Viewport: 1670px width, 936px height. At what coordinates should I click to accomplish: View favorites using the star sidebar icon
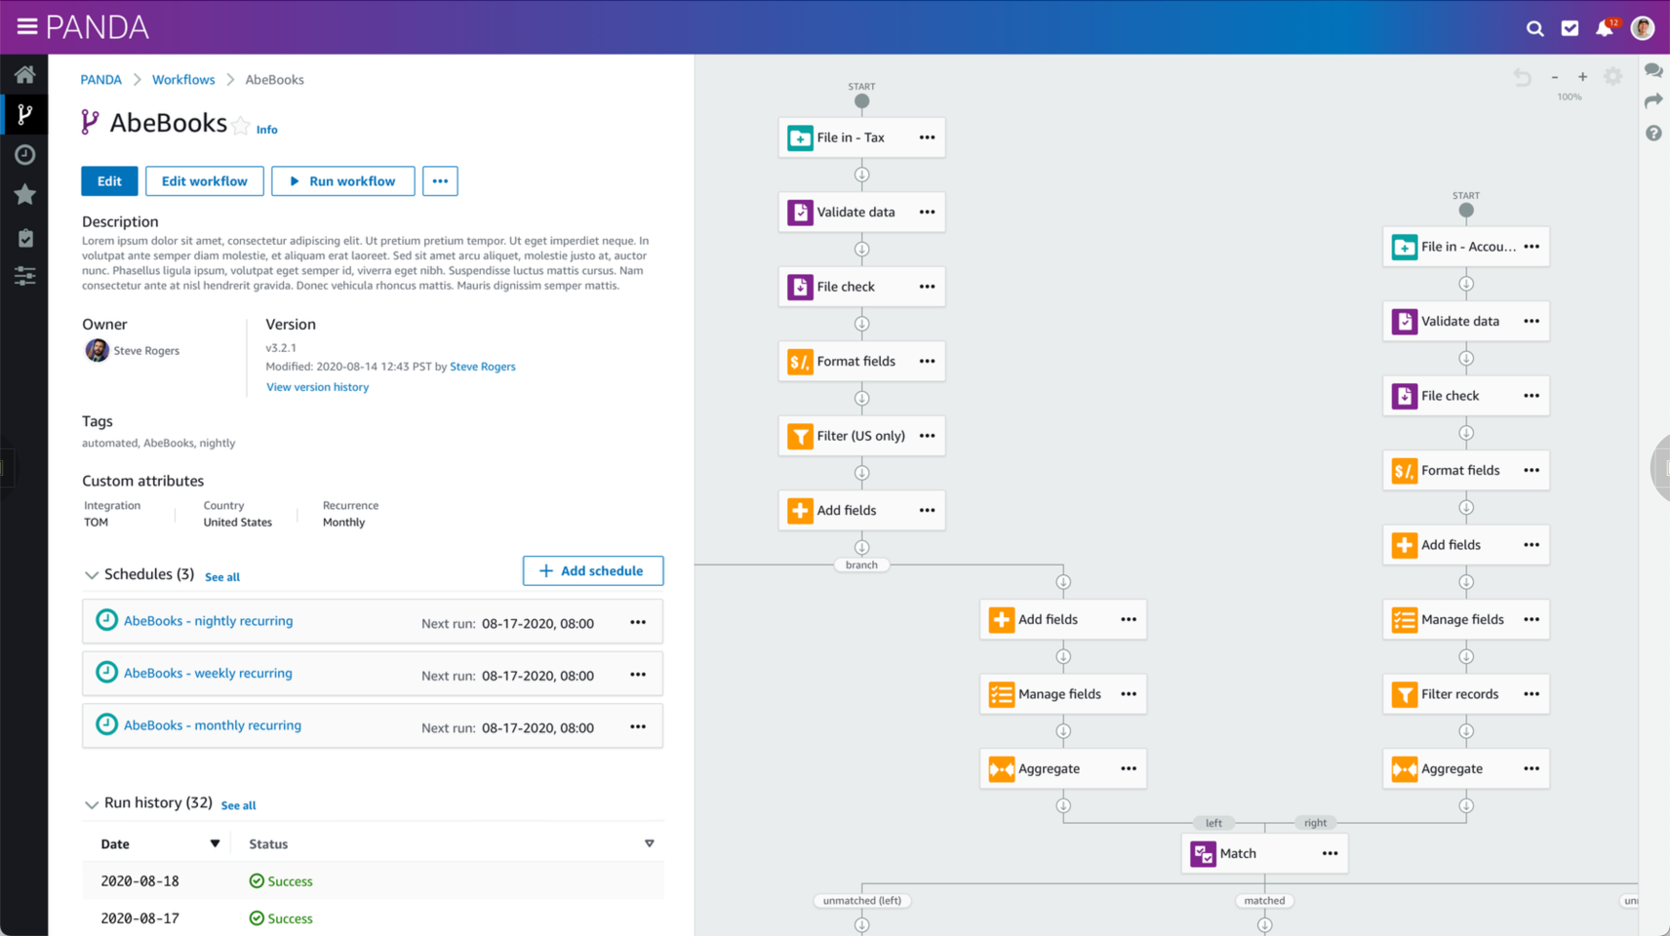point(24,194)
